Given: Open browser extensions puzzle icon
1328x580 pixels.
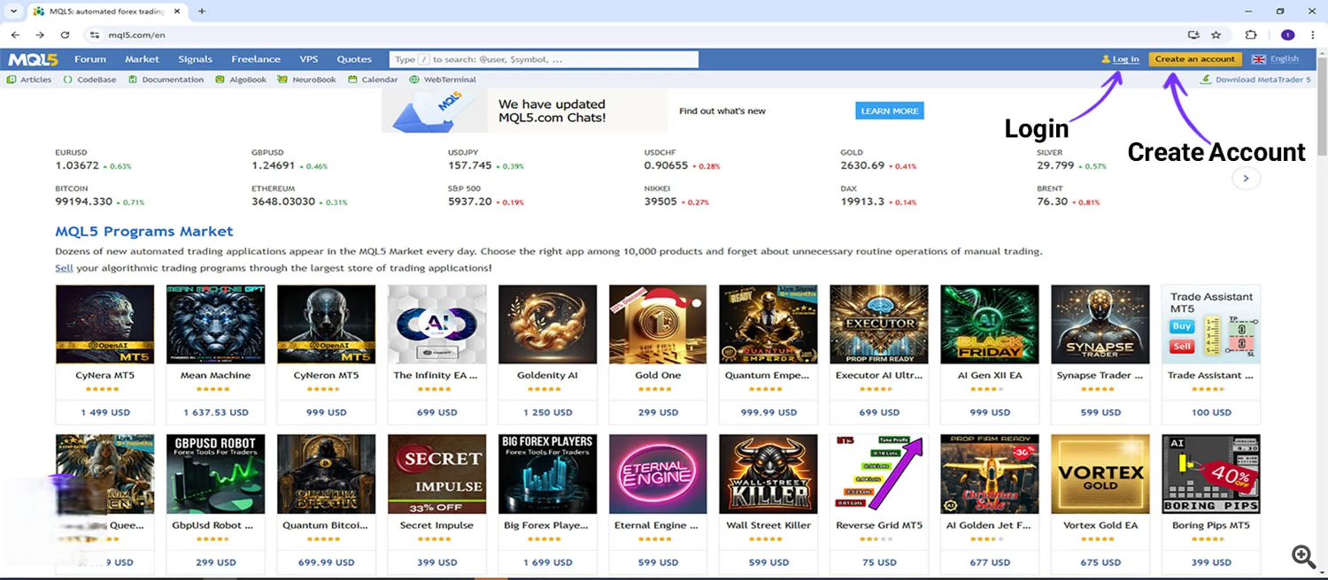Looking at the screenshot, I should pyautogui.click(x=1251, y=35).
